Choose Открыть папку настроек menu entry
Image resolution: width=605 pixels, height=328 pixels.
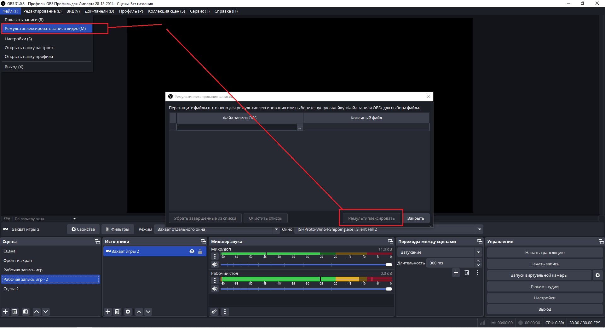pyautogui.click(x=47, y=48)
